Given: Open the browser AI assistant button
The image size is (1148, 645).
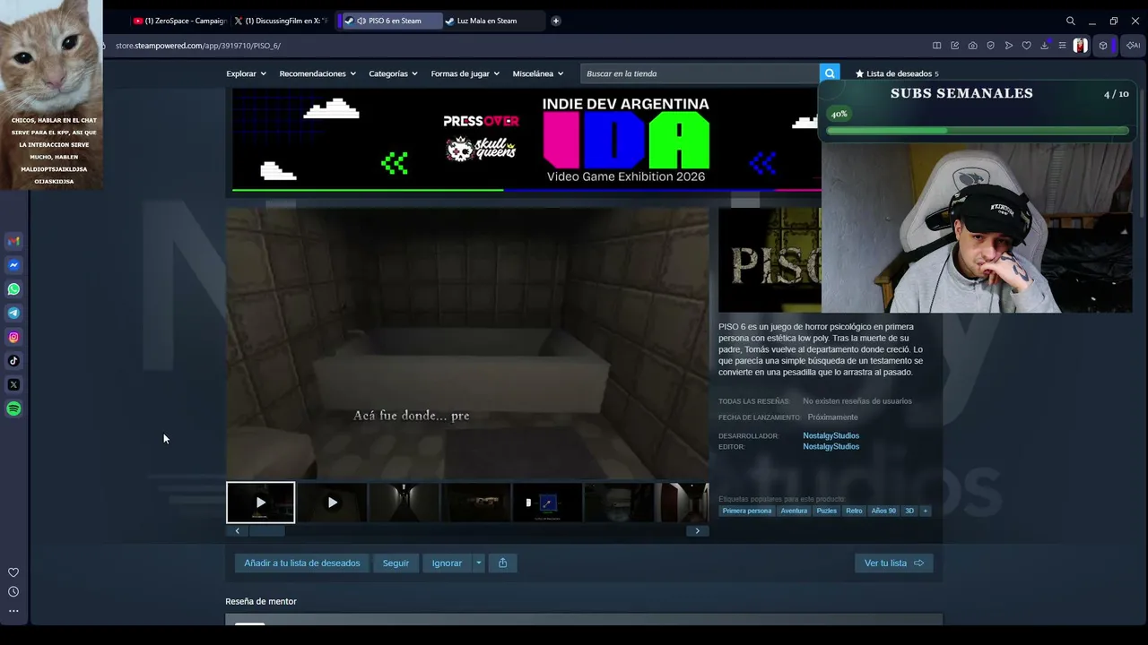Looking at the screenshot, I should 1133,46.
